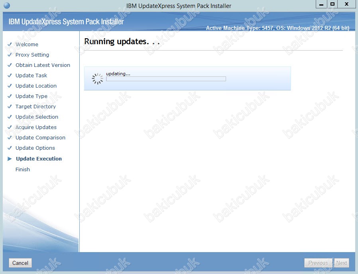Viewport: 358px width, 274px height.
Task: Click the checkmark next to Target Directory
Action: pos(10,107)
